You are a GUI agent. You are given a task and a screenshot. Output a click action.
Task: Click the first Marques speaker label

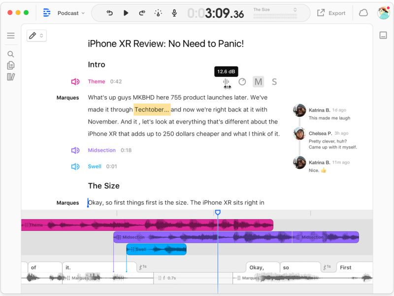coord(67,98)
